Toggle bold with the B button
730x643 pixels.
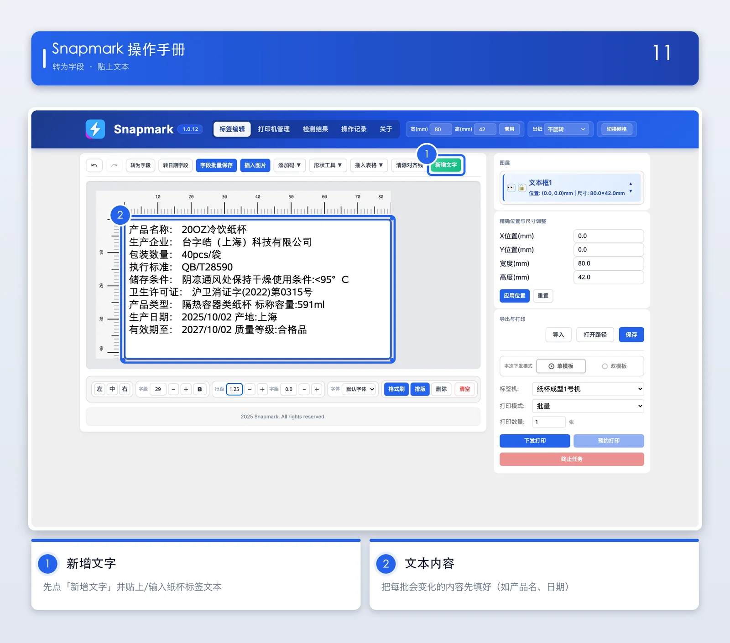[199, 389]
